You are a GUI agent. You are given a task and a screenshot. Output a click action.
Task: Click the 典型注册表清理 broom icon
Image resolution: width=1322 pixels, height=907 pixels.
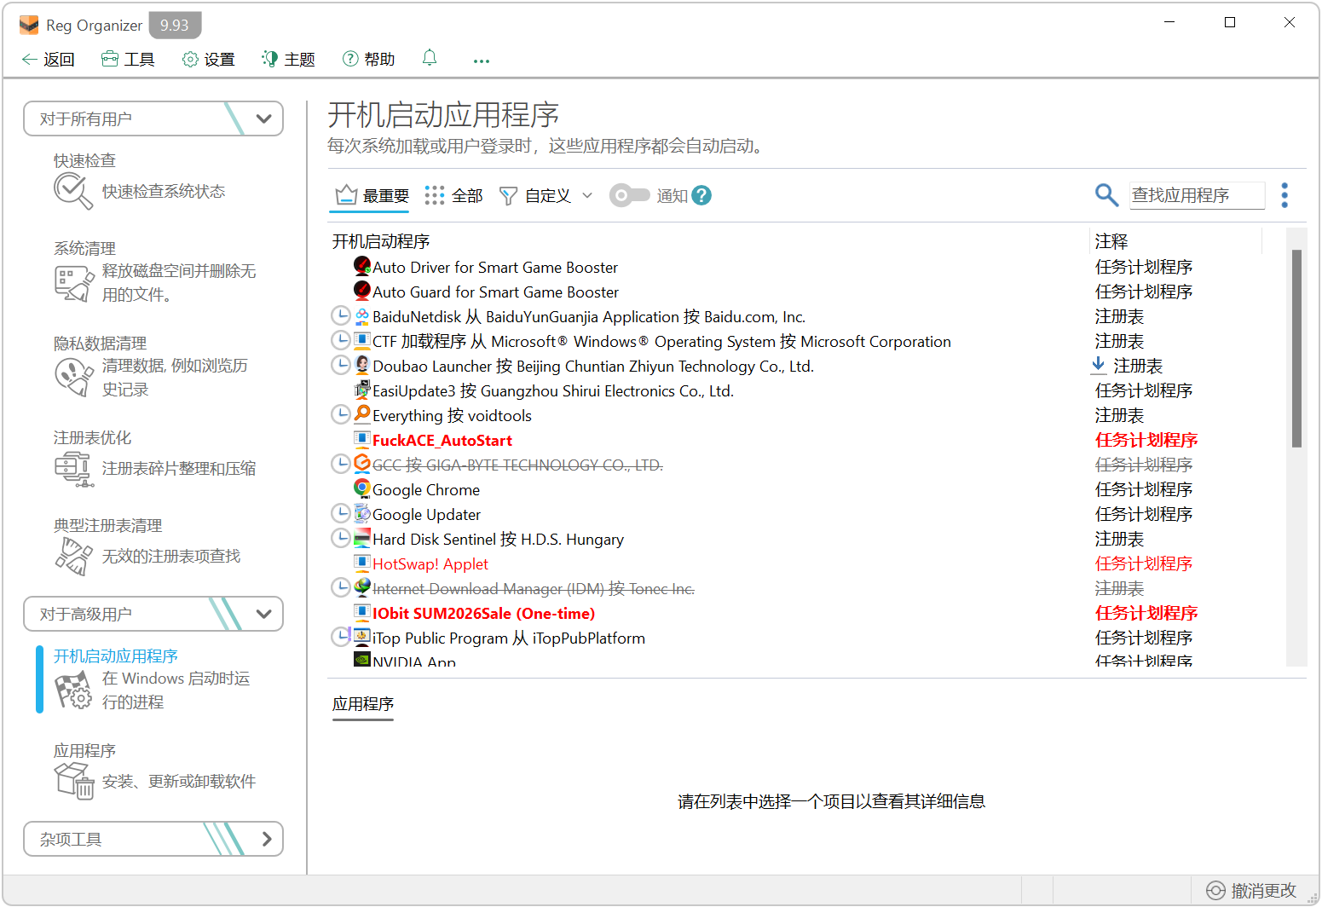(x=73, y=557)
